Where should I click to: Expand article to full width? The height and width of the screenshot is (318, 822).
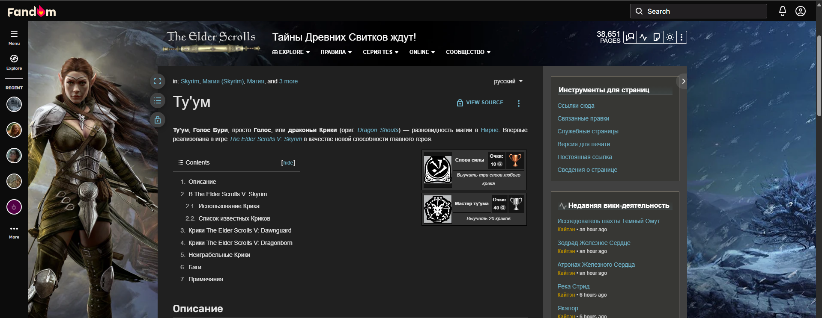pyautogui.click(x=158, y=81)
